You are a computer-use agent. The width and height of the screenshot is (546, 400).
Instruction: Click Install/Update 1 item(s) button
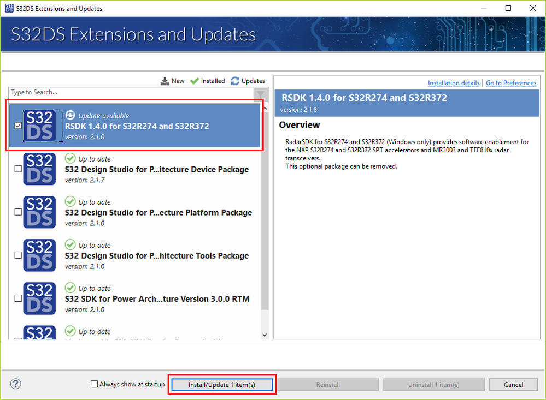coord(222,385)
